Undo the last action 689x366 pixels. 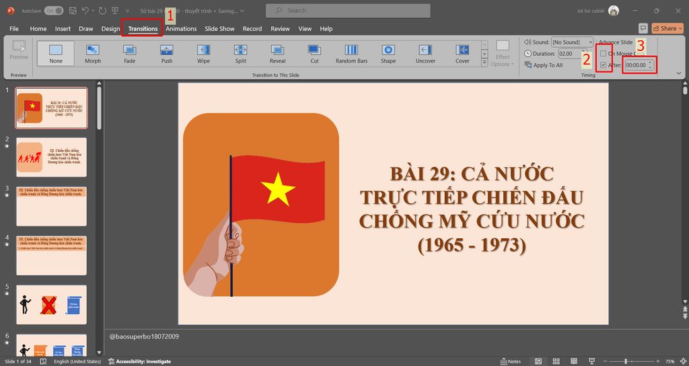85,11
